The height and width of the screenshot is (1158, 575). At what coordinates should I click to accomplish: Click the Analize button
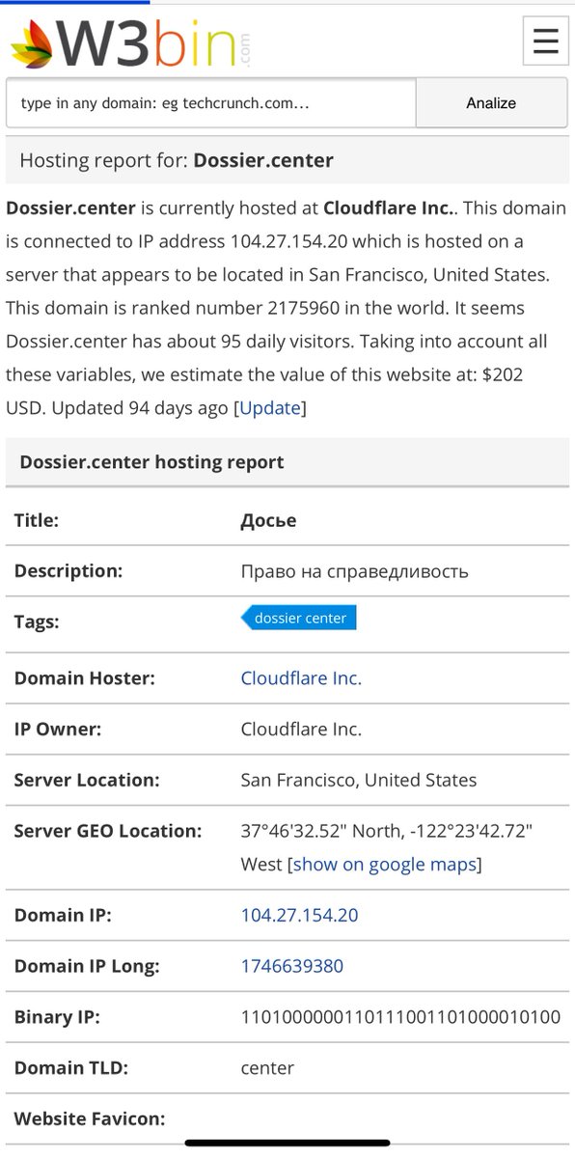[491, 103]
